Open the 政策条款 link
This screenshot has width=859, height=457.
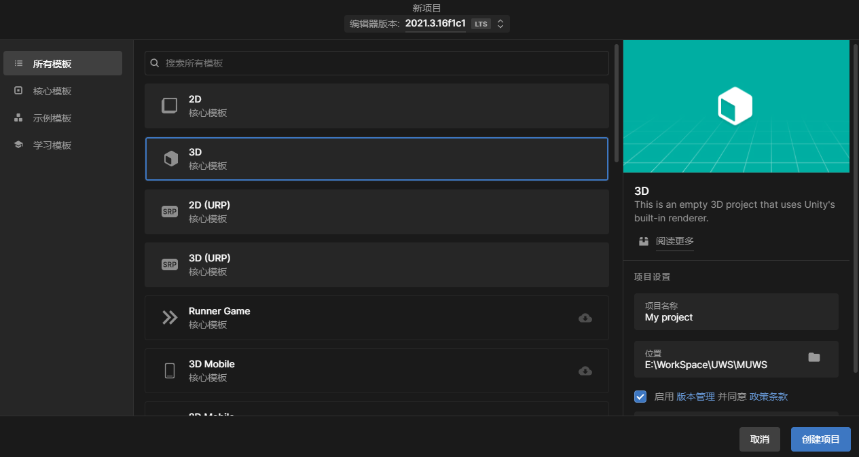pyautogui.click(x=768, y=397)
